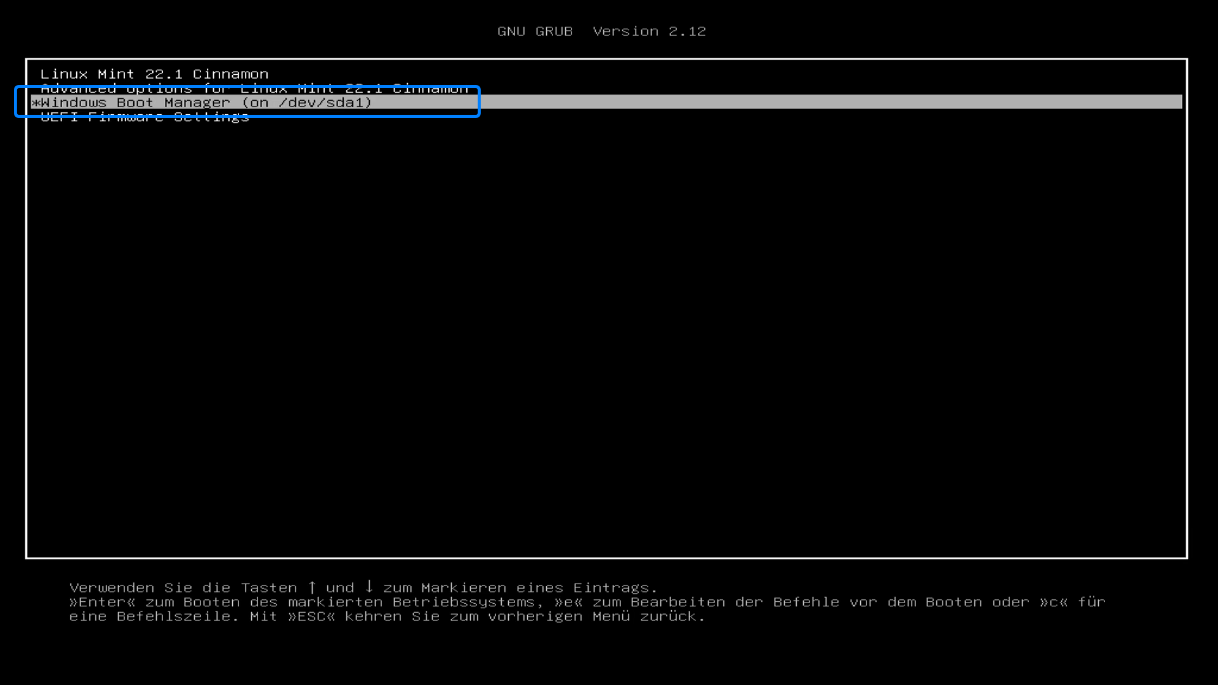
Task: Select the Linux Mint 22.1 Cinnamon entry
Action: [x=154, y=74]
